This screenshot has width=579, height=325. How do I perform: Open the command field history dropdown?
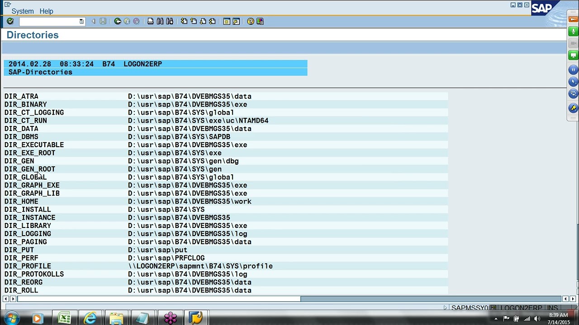click(x=81, y=21)
